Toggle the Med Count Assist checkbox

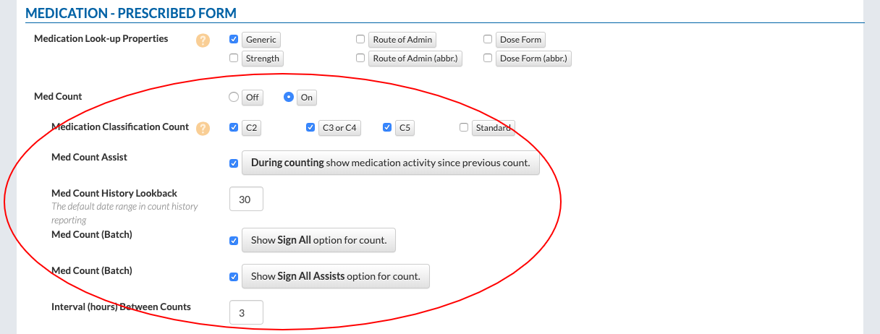[234, 163]
